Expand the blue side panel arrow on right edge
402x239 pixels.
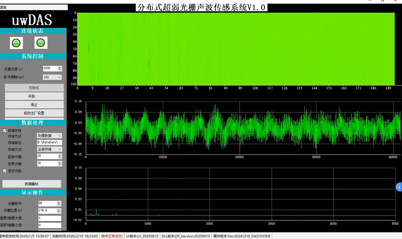399,187
